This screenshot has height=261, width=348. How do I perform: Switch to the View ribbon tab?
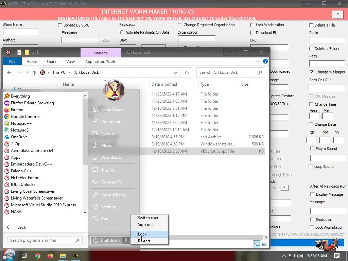[70, 62]
